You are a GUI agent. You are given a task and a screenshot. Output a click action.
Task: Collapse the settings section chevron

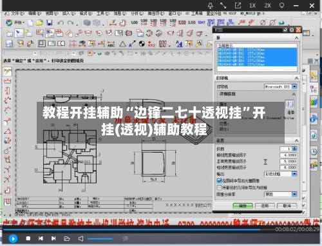pos(296,140)
